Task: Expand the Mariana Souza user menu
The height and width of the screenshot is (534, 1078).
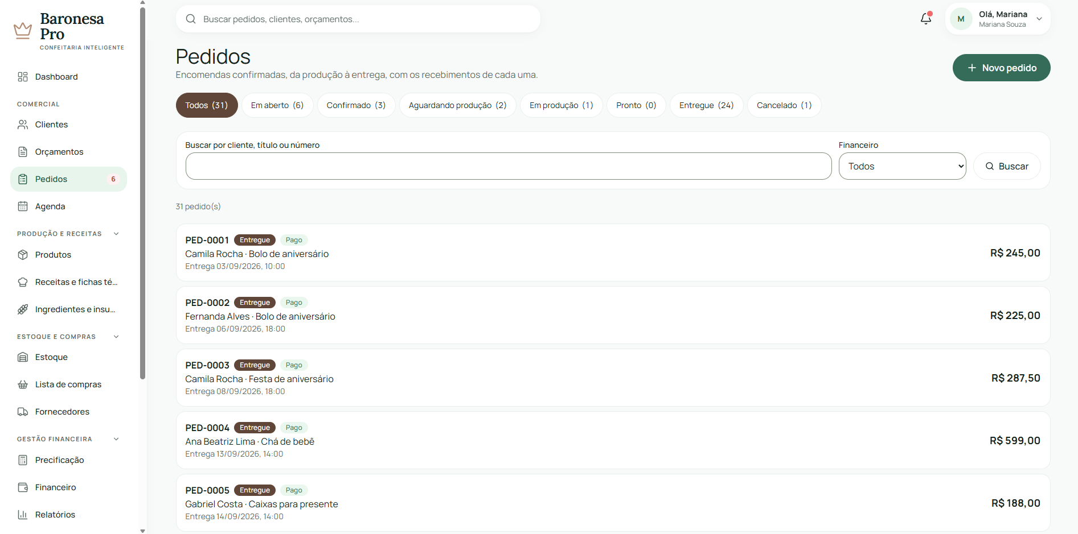Action: (x=998, y=19)
